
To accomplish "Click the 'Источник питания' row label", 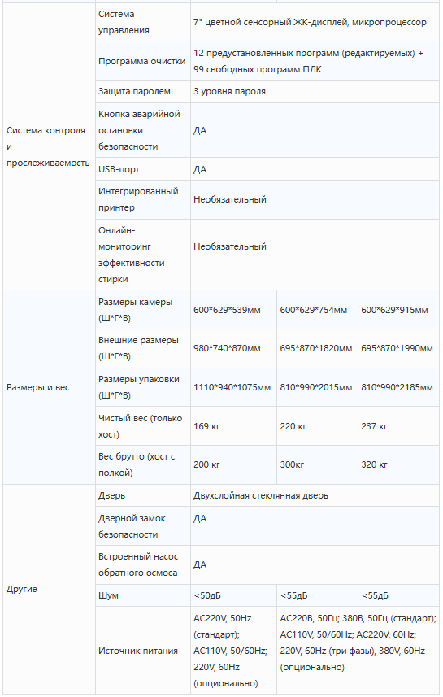I will pos(137,651).
